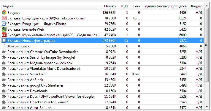Click the puzzle icon for Silver Bird
This screenshot has width=211, height=111.
tap(4, 74)
